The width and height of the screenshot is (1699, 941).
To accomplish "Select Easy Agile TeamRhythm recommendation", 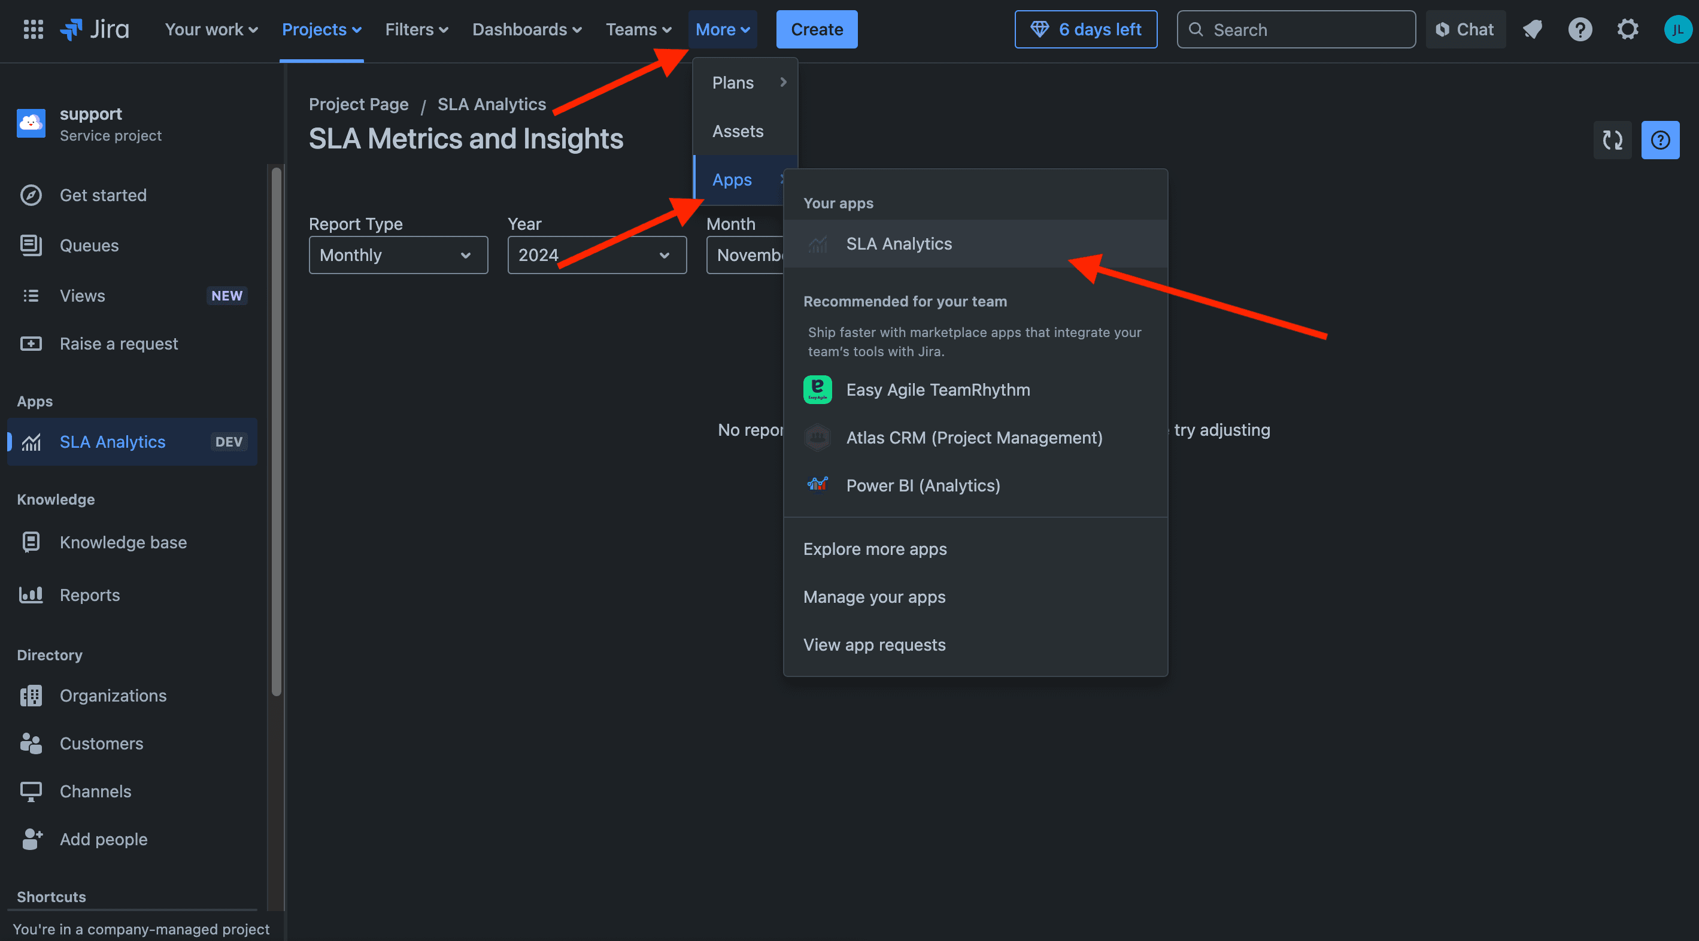I will [x=975, y=390].
